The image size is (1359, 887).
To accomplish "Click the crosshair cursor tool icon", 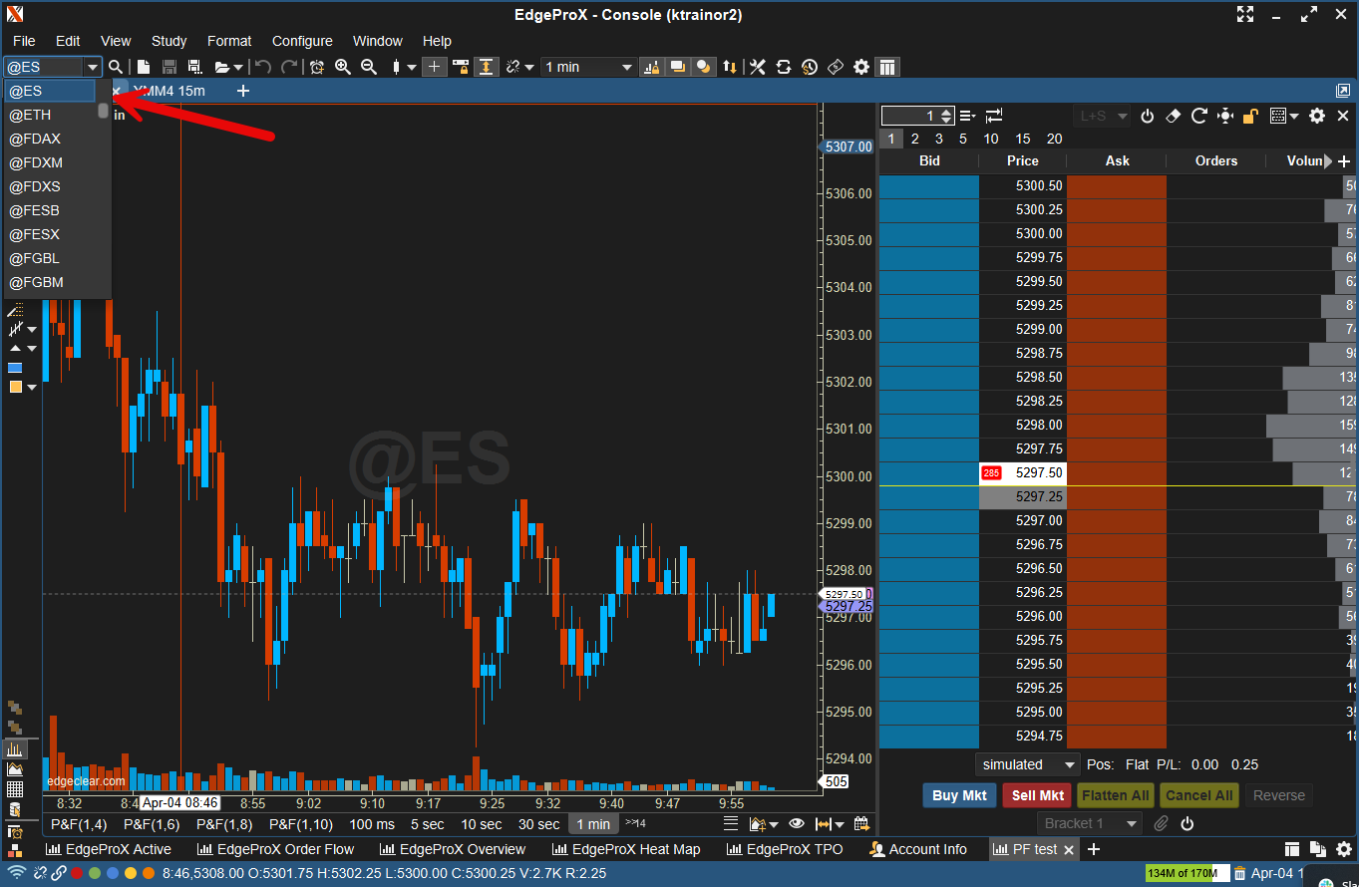I will [x=434, y=67].
